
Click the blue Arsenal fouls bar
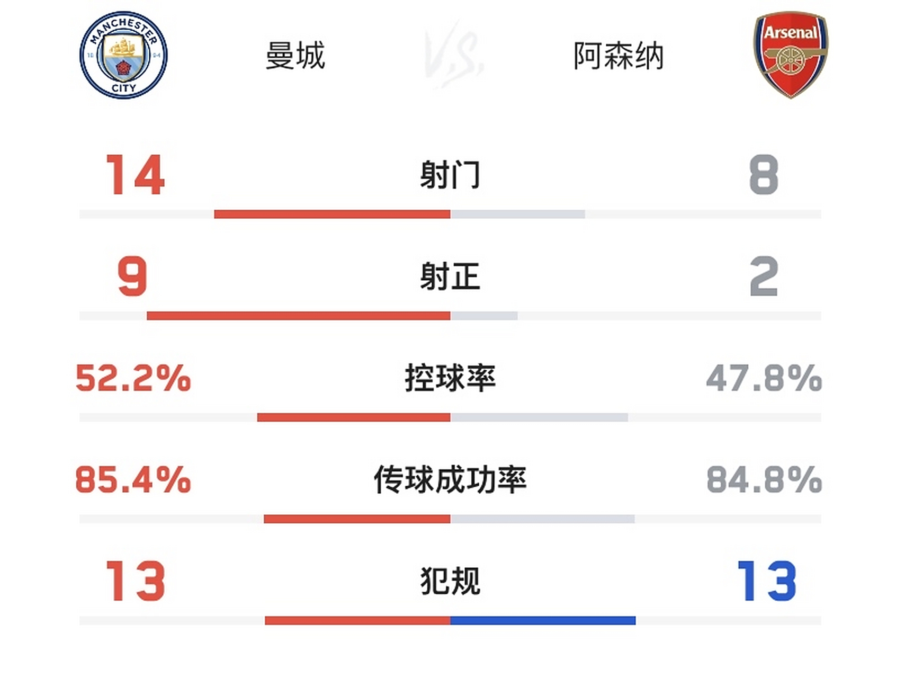tap(543, 621)
